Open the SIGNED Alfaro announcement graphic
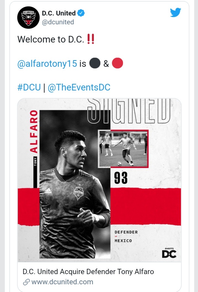The image size is (198, 292). 99,180
